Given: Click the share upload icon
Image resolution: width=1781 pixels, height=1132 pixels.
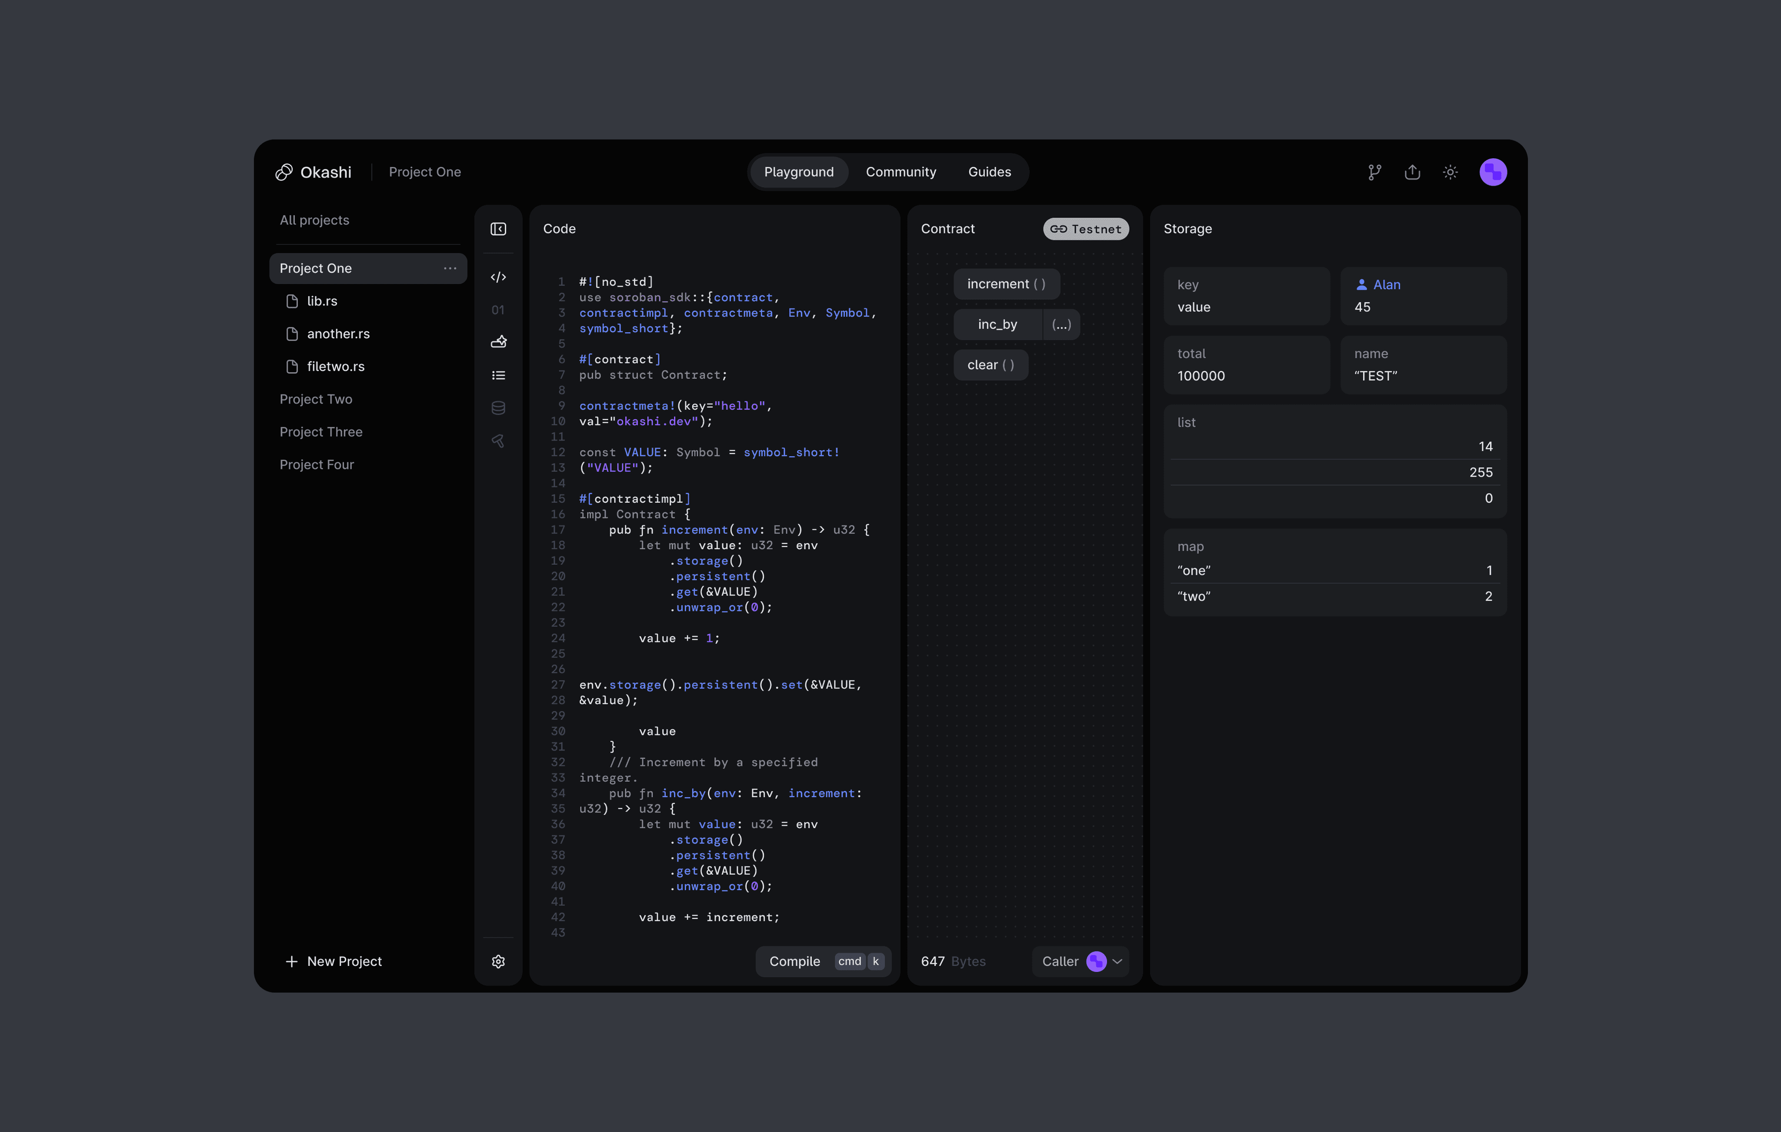Looking at the screenshot, I should point(1412,172).
